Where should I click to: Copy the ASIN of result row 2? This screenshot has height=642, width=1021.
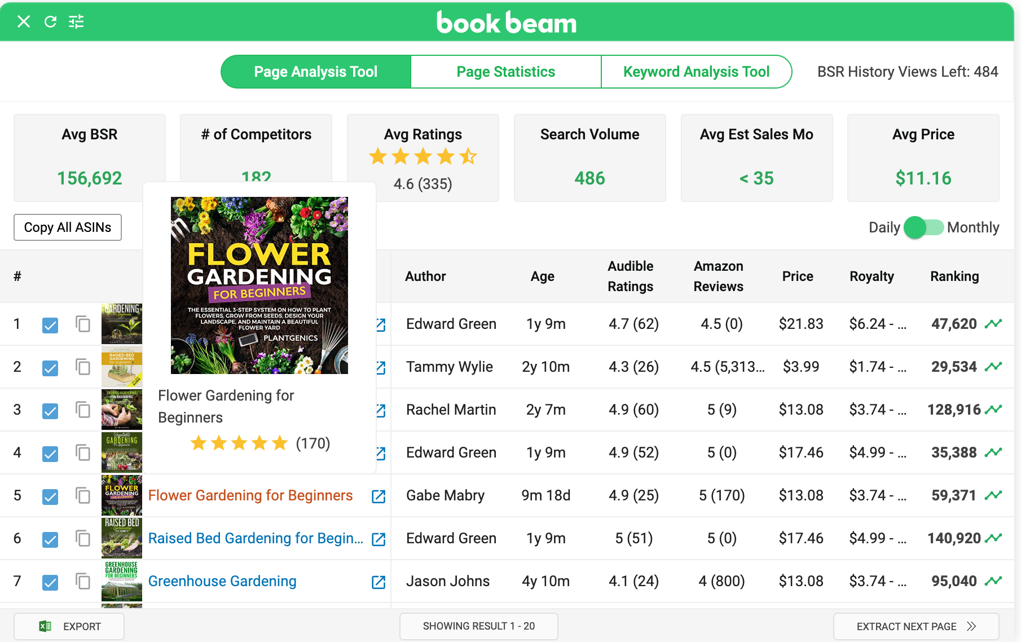83,367
